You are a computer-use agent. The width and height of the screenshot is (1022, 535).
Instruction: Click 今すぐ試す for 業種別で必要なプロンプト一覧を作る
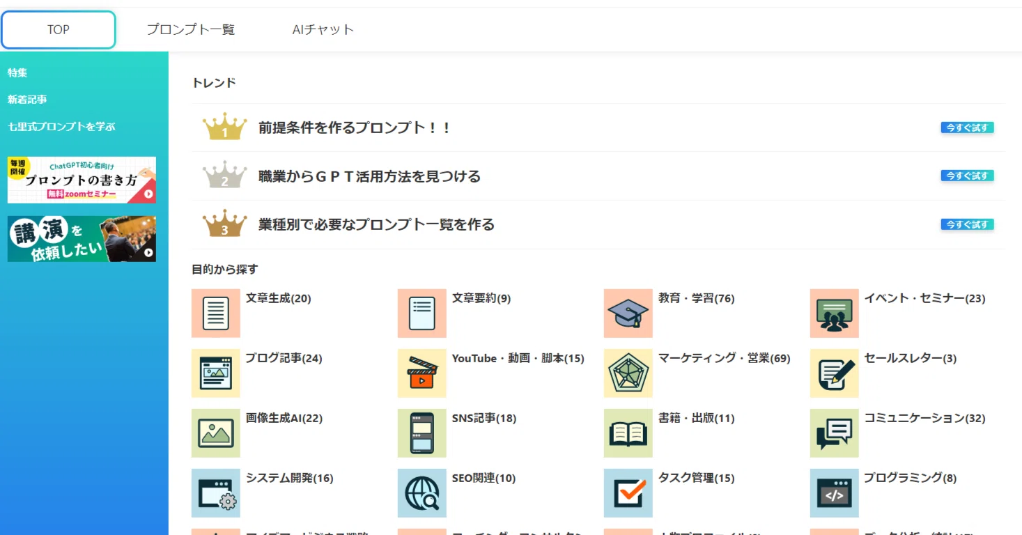[x=967, y=224]
